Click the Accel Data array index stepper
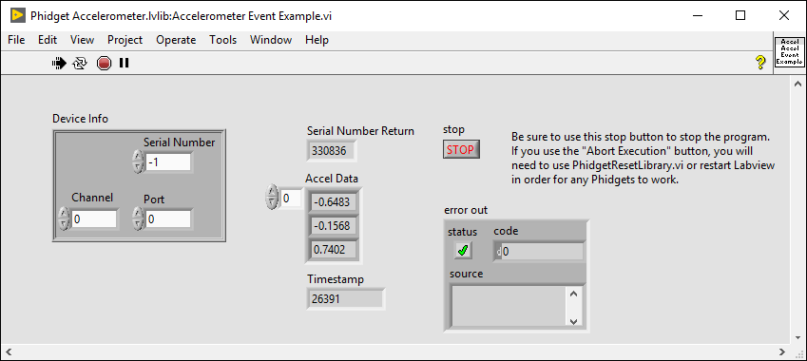 (271, 198)
